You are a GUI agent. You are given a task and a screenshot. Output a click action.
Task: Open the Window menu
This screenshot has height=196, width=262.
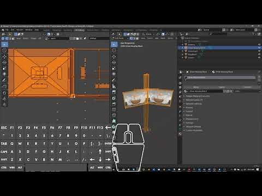29,30
